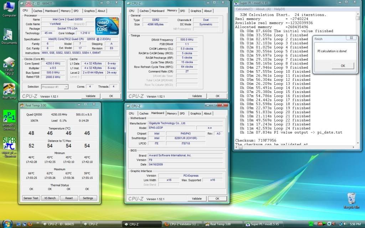Screen dimensions: 365x228
Task: Open Memory tab in CPU-Z ID 669435 window
Action: [x=66, y=11]
